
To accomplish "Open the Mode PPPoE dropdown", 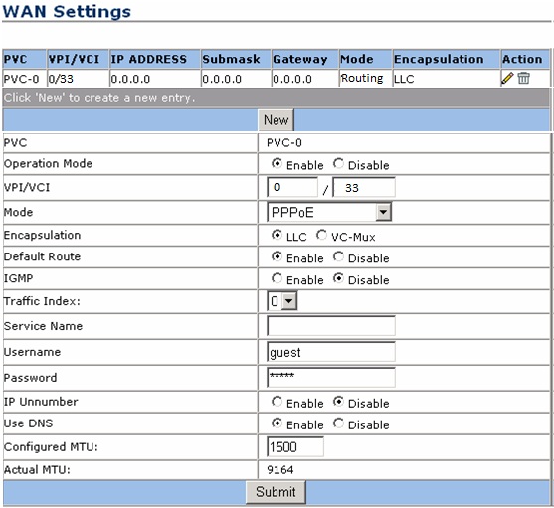I will [x=329, y=212].
